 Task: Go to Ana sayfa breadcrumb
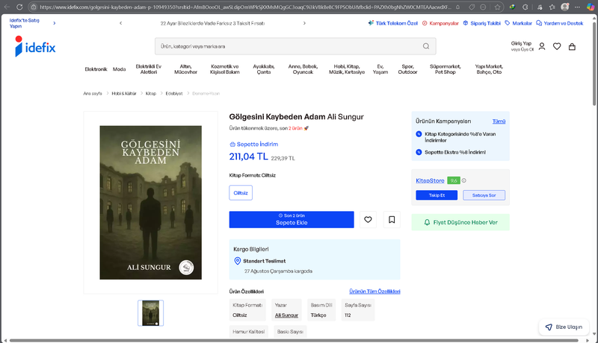[x=93, y=93]
